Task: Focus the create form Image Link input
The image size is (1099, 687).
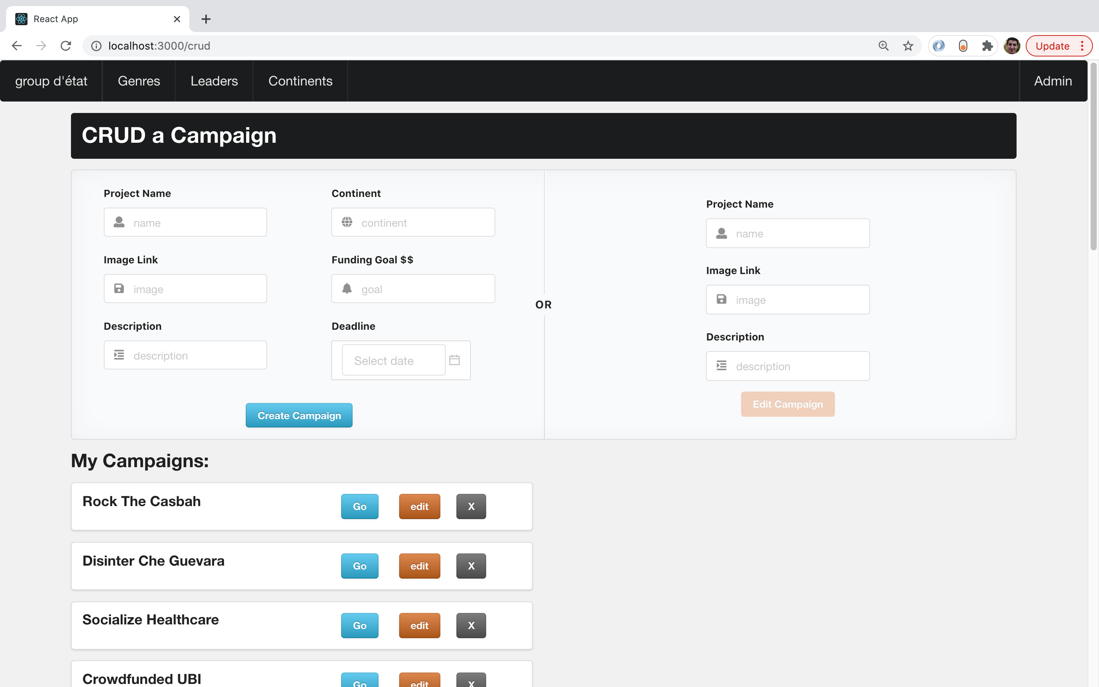Action: [x=185, y=289]
